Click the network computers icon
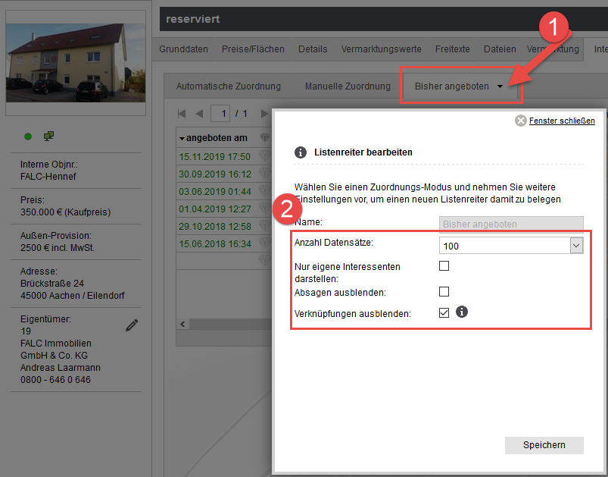 [48, 136]
